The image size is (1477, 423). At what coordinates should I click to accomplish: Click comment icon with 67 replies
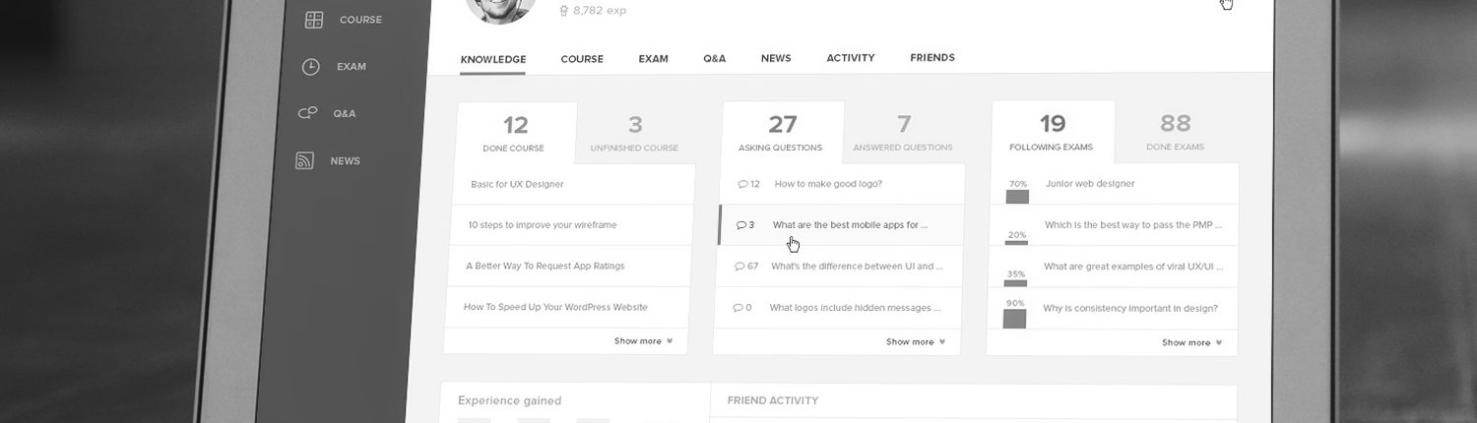coord(739,267)
